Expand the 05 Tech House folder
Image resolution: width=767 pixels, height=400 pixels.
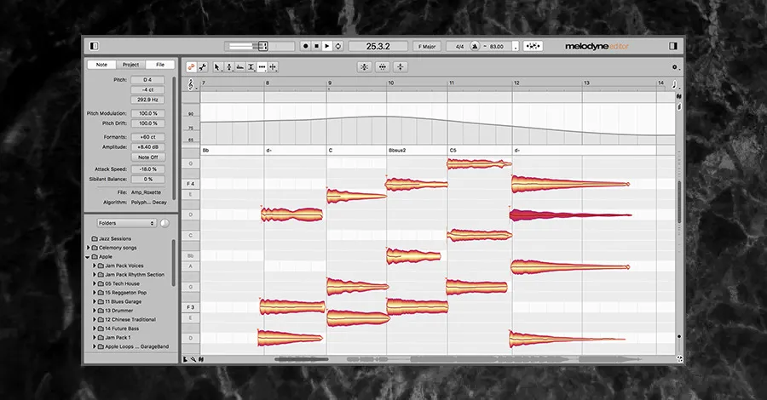tap(95, 283)
